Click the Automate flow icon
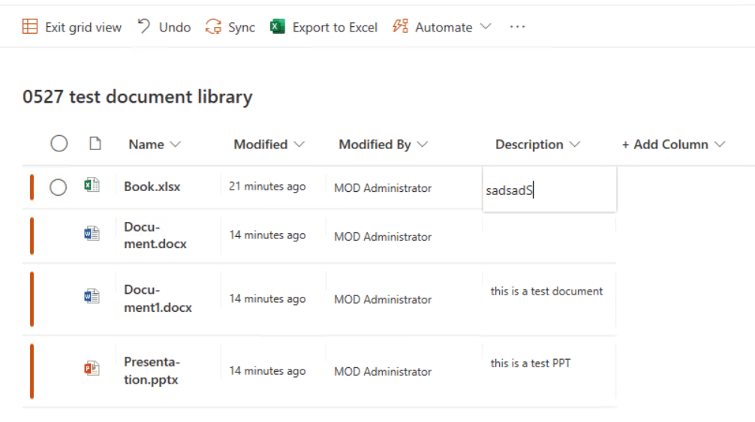This screenshot has height=422, width=755. coord(401,27)
